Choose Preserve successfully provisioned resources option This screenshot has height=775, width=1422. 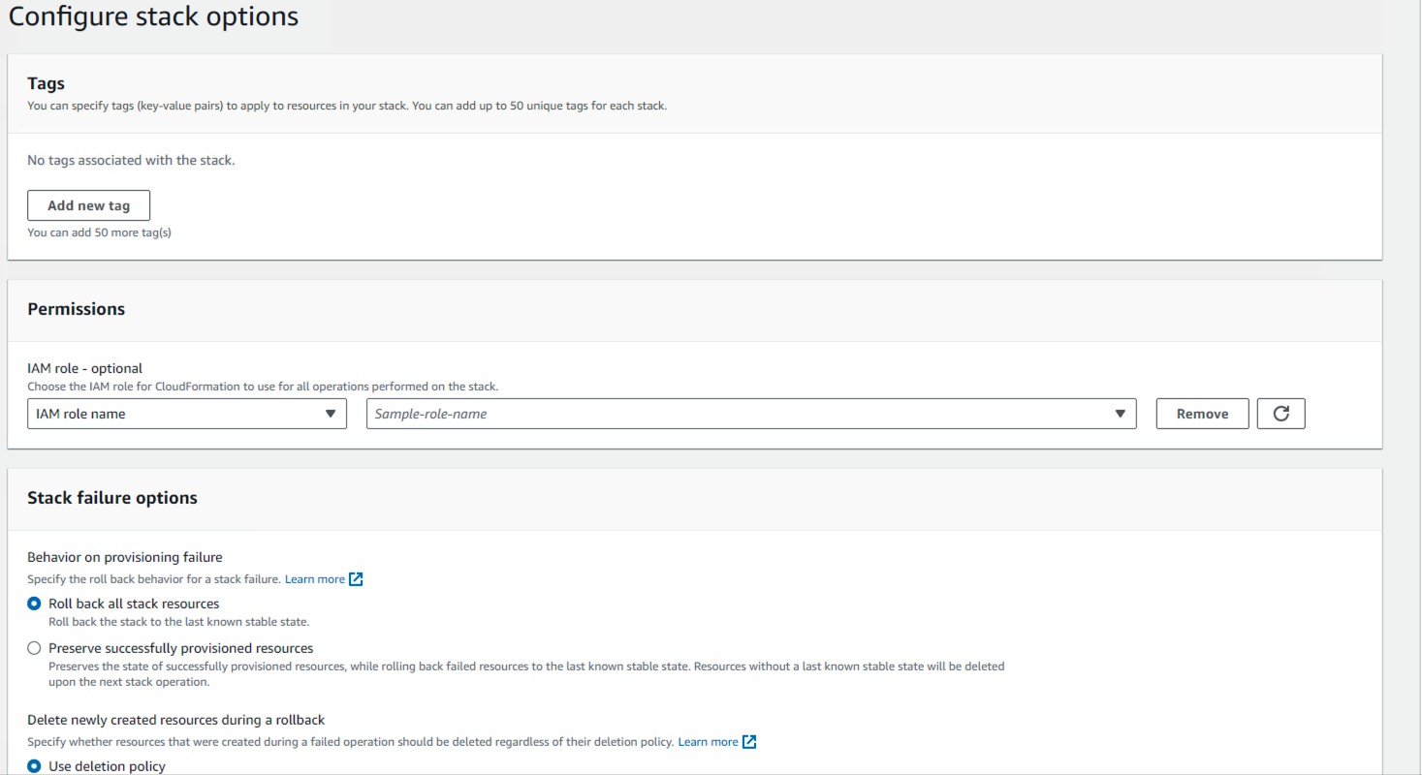[35, 648]
